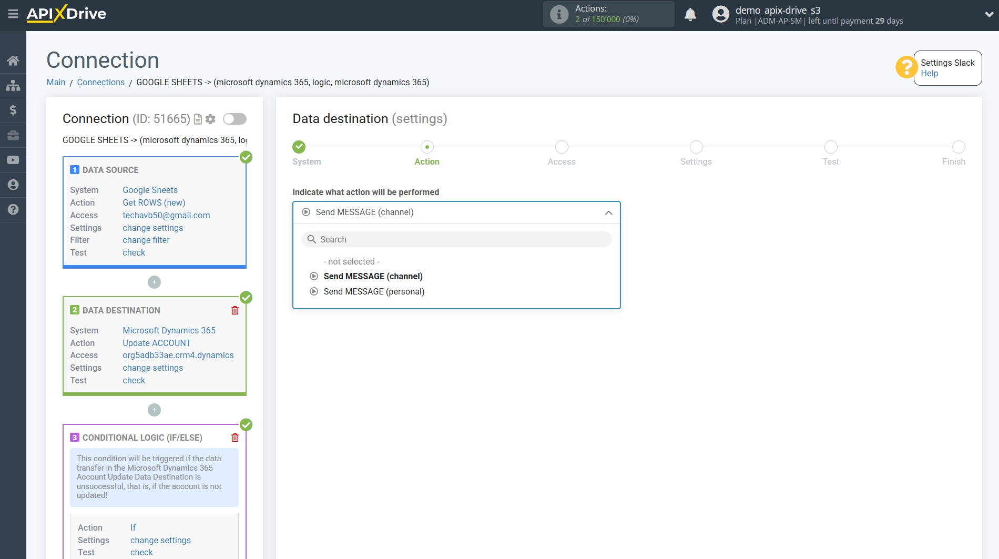
Task: Click check in Data Source
Action: click(x=134, y=252)
